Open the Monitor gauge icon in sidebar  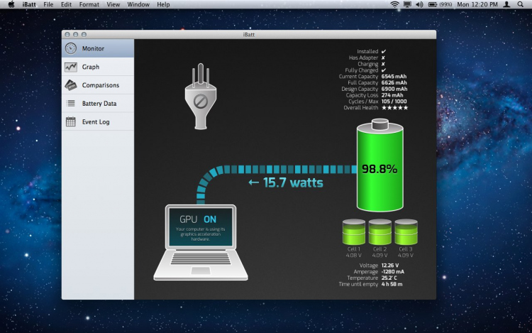point(70,48)
